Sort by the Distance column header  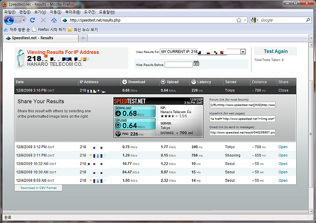pyautogui.click(x=259, y=82)
